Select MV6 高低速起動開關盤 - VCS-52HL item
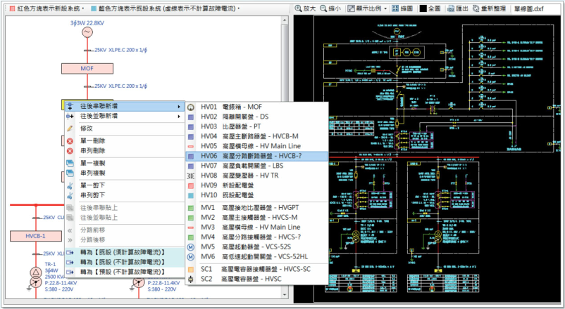565x309 pixels. point(257,256)
